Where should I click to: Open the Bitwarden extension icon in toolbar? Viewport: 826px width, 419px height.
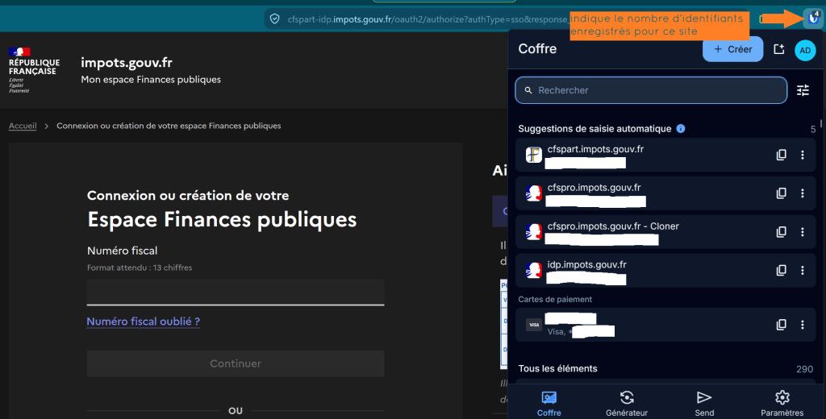tap(813, 19)
